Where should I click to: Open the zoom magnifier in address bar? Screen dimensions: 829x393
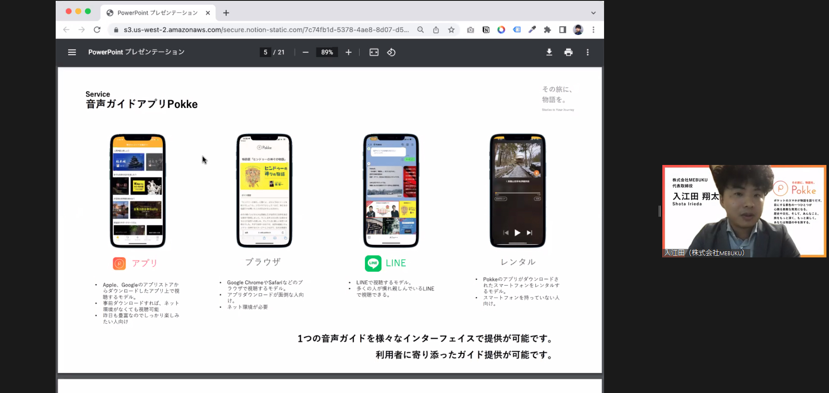point(421,30)
